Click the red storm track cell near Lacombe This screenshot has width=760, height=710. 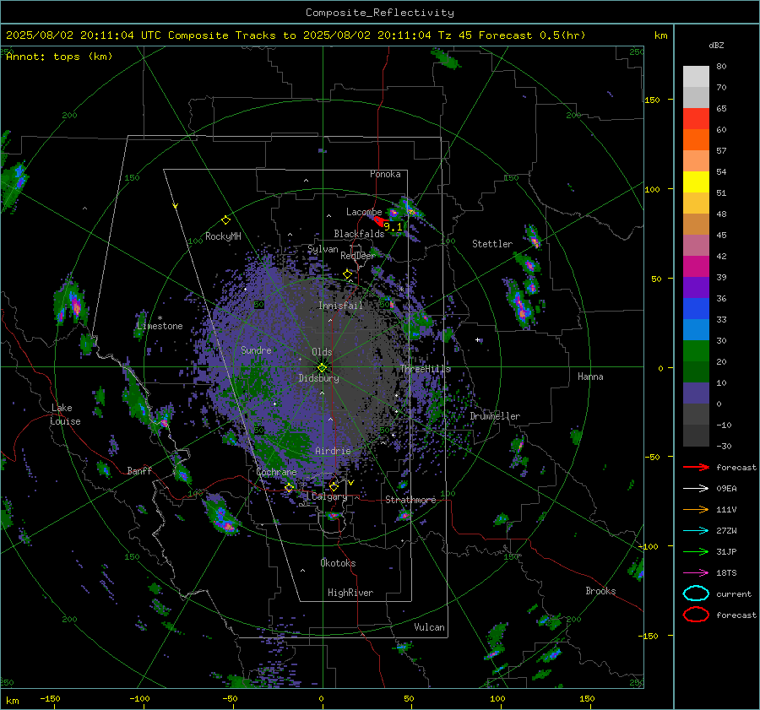379,221
